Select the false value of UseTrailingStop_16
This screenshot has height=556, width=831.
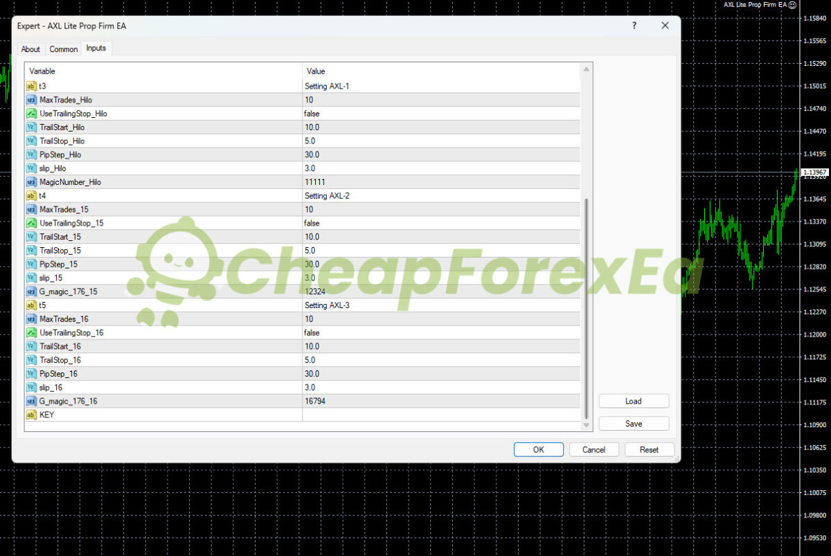coord(312,332)
